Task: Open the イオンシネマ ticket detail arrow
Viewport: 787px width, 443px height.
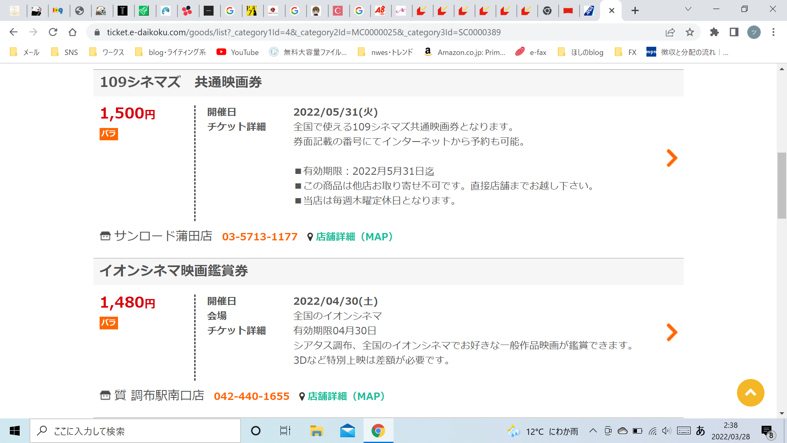Action: coord(672,332)
